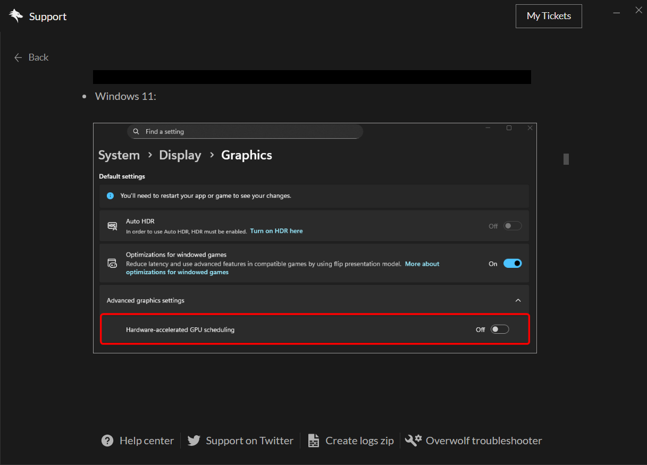Select Display in the breadcrumb
647x465 pixels.
[x=180, y=155]
